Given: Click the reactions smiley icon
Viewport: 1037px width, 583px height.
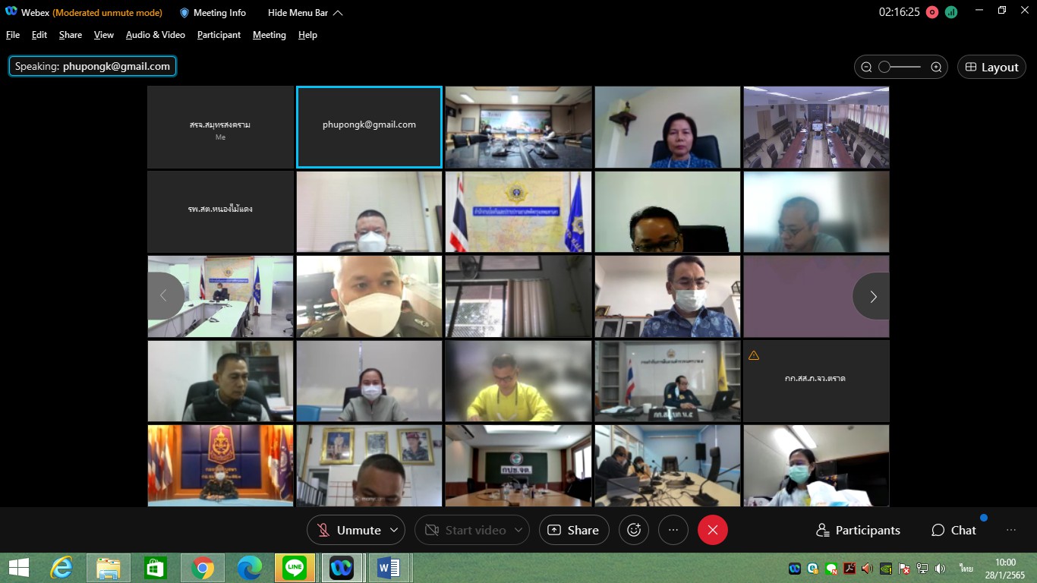Looking at the screenshot, I should [x=634, y=530].
